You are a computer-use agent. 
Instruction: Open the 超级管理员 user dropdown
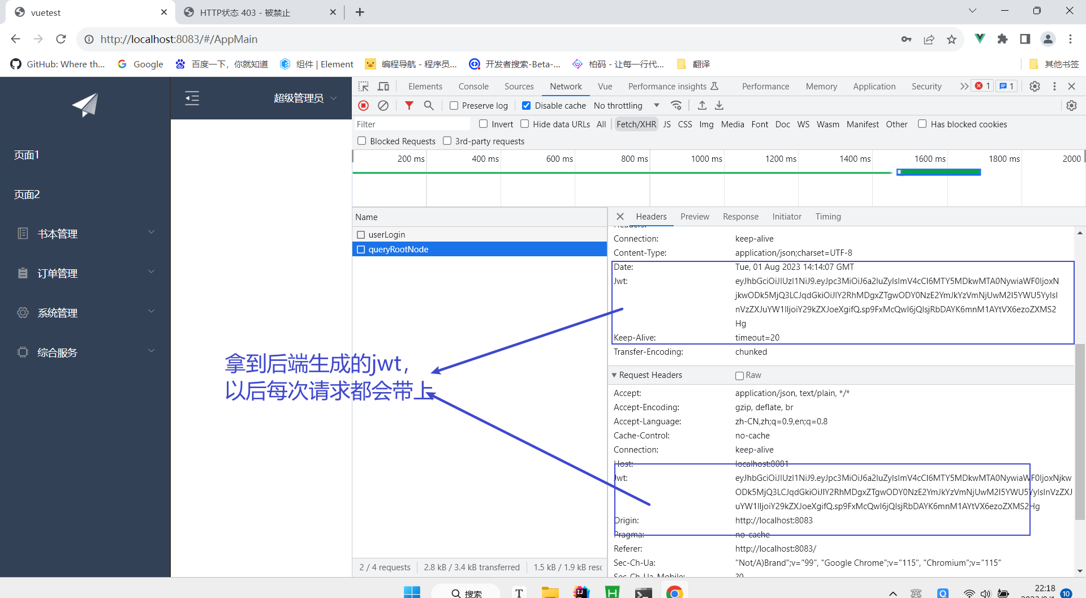point(305,98)
